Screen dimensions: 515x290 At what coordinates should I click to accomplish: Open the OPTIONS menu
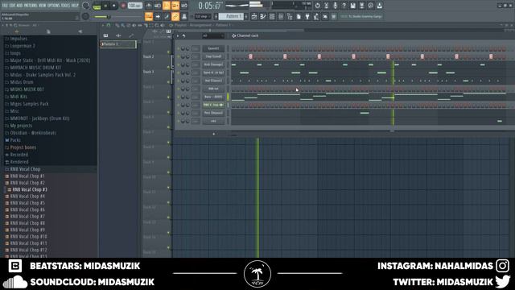point(54,6)
